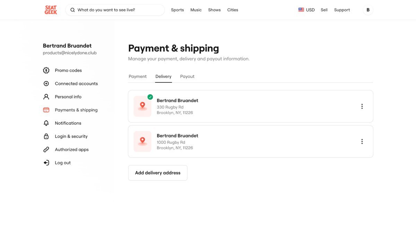Click the Authorized apps link icon

pyautogui.click(x=46, y=150)
